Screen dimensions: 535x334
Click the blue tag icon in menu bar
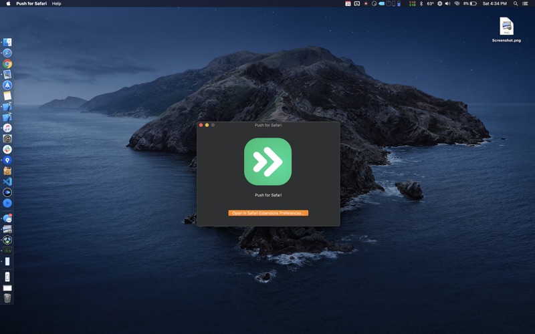pyautogui.click(x=381, y=3)
